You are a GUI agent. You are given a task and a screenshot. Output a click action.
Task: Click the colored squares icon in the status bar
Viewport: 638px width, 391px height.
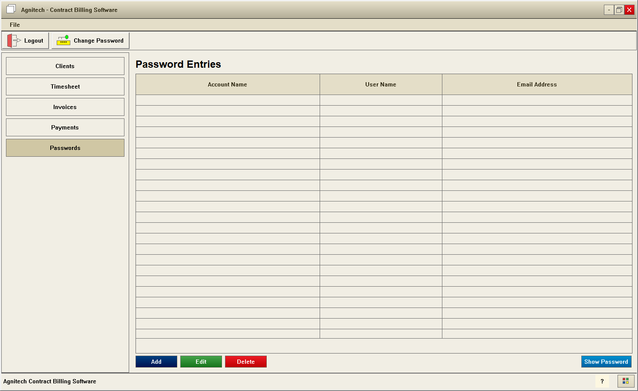(x=625, y=381)
